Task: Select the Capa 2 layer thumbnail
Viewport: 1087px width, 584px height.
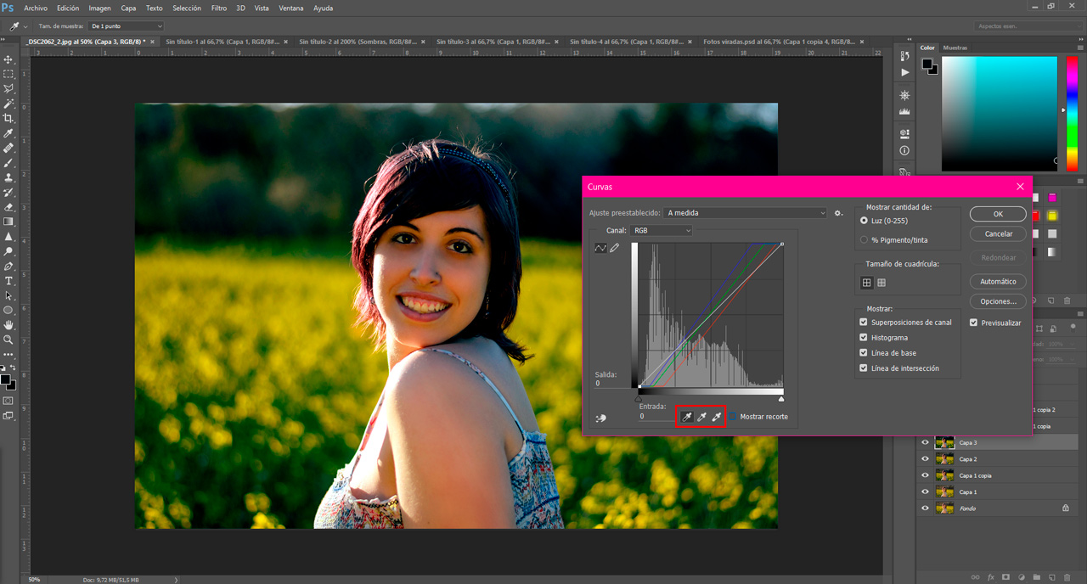Action: (x=944, y=458)
